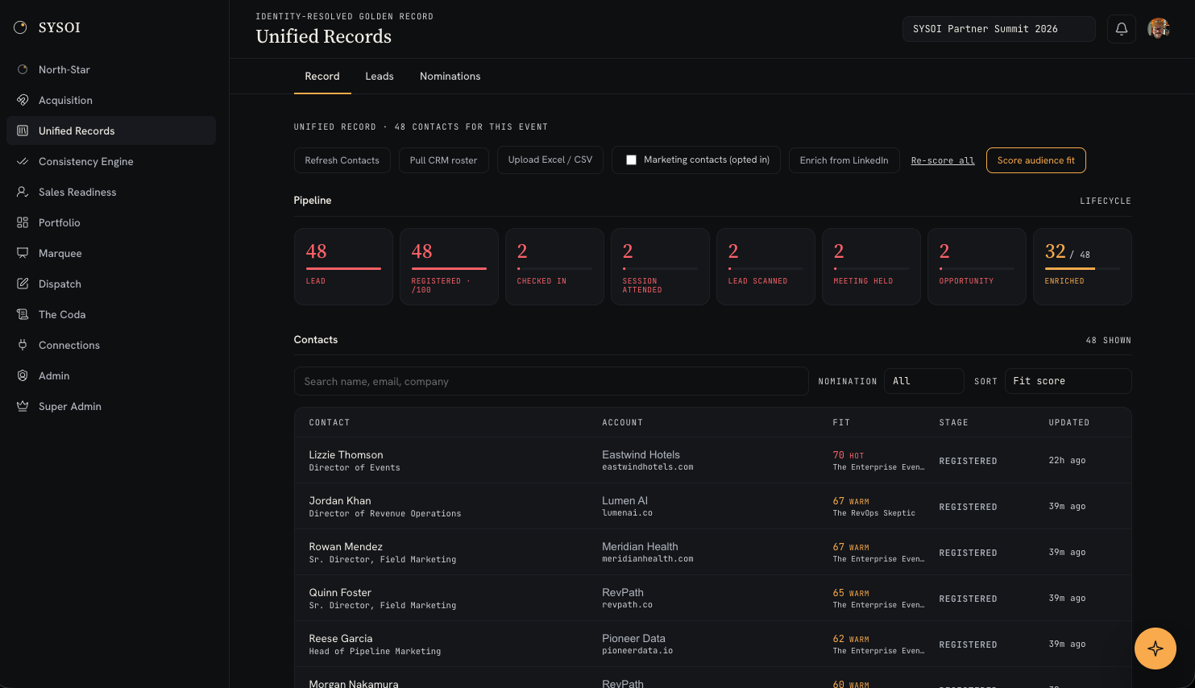Viewport: 1195px width, 688px height.
Task: Open Sales Readiness page
Action: (111, 192)
